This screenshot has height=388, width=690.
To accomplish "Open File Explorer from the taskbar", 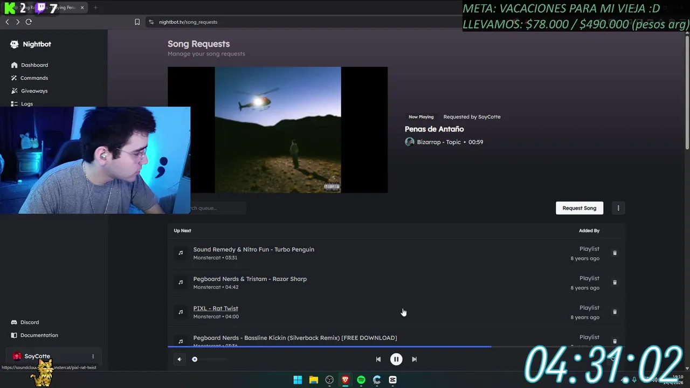I will (x=313, y=380).
